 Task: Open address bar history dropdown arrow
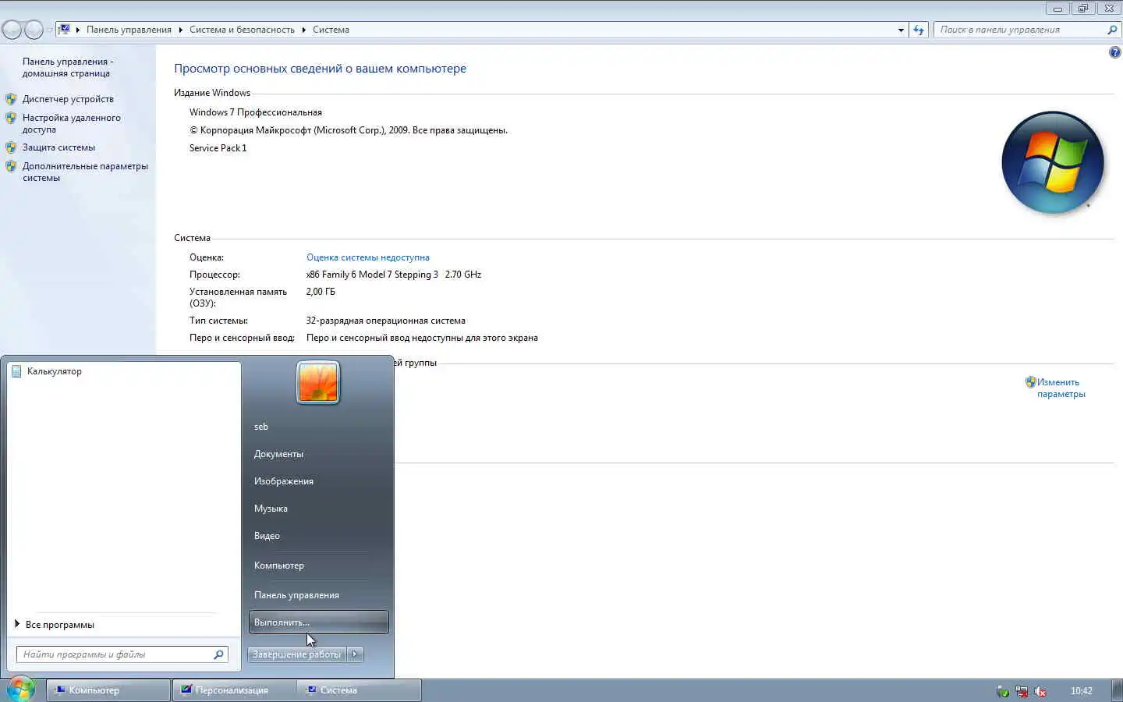(x=901, y=30)
